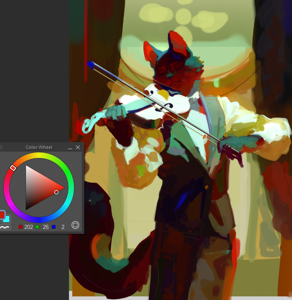Click the circled square icon in Color Wheel
The image size is (292, 300).
75,225
